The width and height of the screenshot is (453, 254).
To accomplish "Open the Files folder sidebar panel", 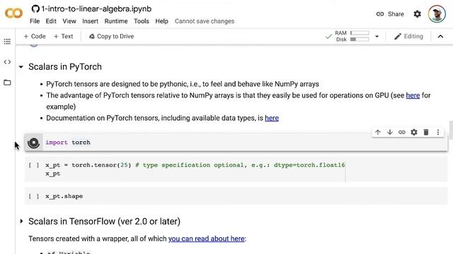I will click(7, 83).
